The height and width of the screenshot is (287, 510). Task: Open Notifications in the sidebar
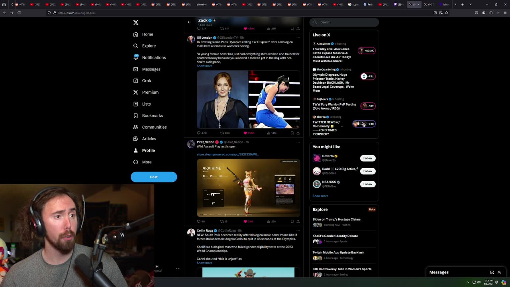click(x=149, y=57)
